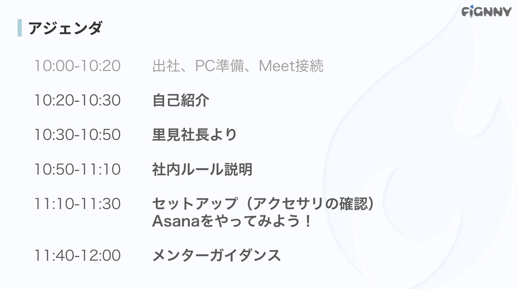Click the メンターガイダンス agenda item
The width and height of the screenshot is (518, 289).
pyautogui.click(x=216, y=255)
